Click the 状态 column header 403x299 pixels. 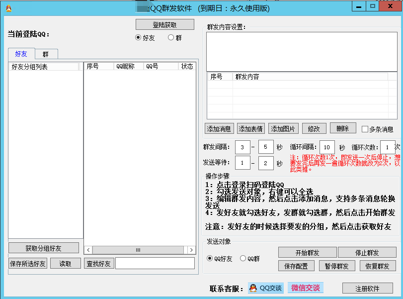pyautogui.click(x=187, y=66)
